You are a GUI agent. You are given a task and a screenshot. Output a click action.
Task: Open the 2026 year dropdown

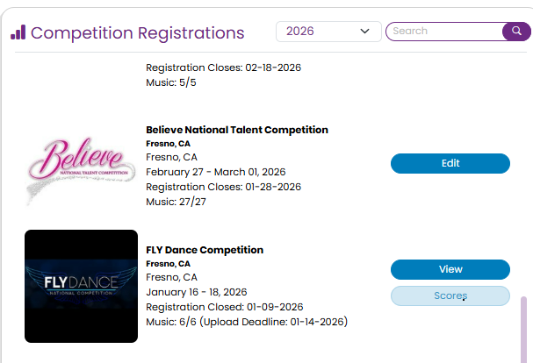328,32
